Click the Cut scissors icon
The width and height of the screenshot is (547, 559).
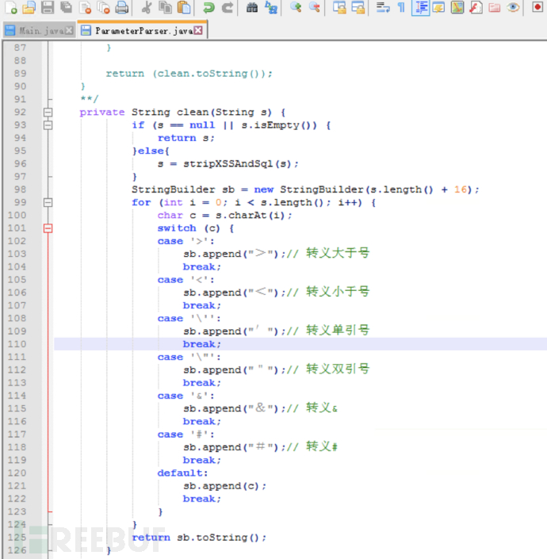click(146, 8)
